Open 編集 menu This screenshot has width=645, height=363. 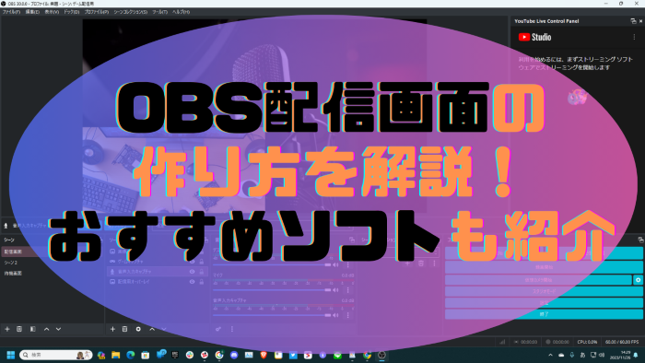[32, 12]
